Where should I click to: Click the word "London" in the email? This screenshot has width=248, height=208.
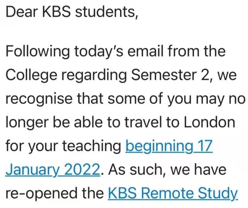pyautogui.click(x=210, y=123)
